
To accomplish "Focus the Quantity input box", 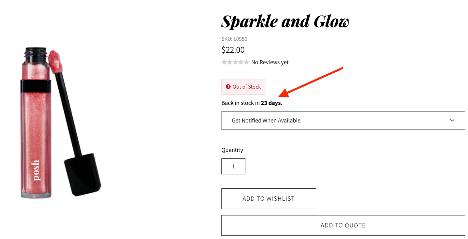I will [233, 166].
